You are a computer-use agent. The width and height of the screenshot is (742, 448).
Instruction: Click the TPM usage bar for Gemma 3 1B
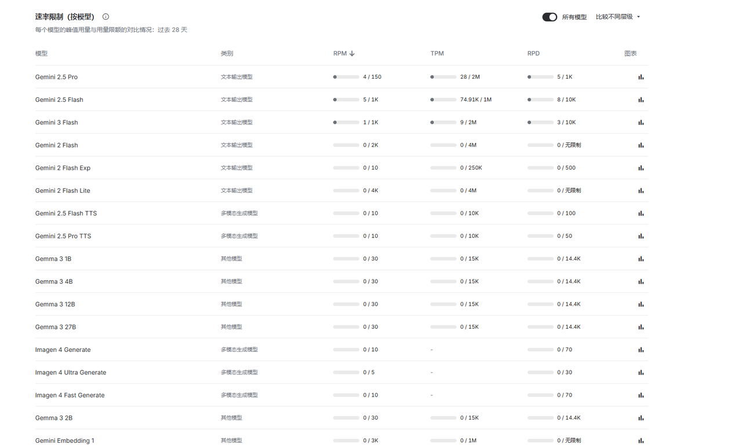[443, 259]
